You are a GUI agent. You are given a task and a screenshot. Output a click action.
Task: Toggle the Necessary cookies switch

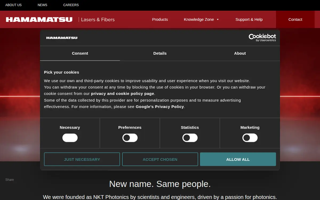(x=70, y=138)
